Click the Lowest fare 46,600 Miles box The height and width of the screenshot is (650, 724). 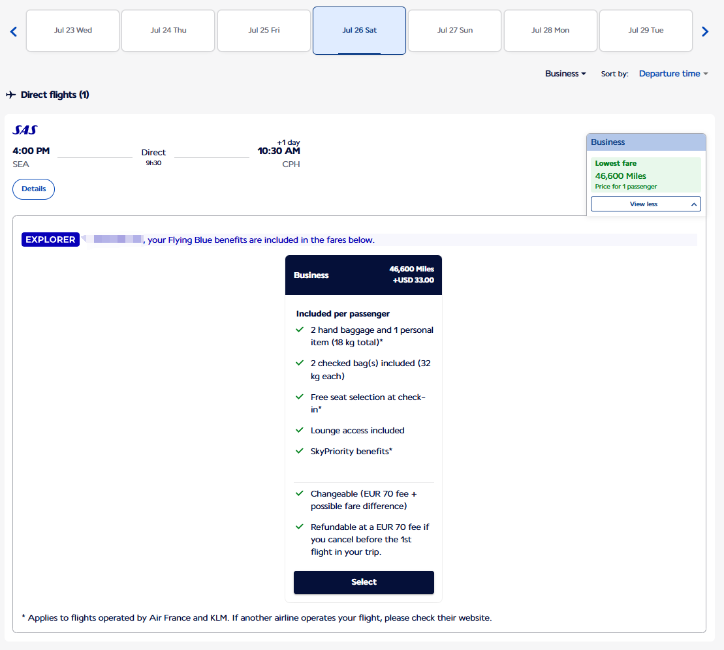[x=646, y=175]
